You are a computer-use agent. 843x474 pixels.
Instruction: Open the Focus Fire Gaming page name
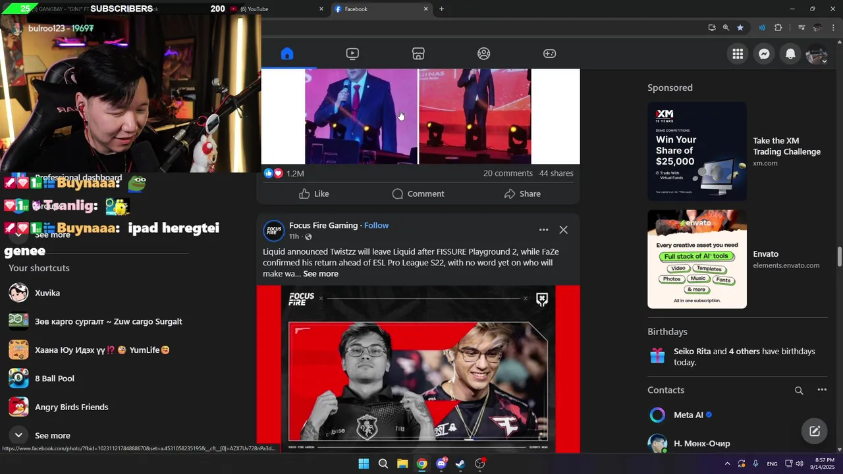click(323, 225)
